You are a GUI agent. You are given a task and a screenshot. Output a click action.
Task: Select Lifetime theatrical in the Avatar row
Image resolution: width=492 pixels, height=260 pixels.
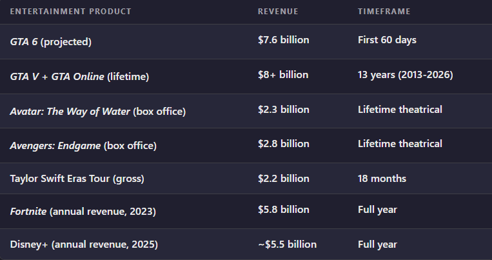[400, 109]
